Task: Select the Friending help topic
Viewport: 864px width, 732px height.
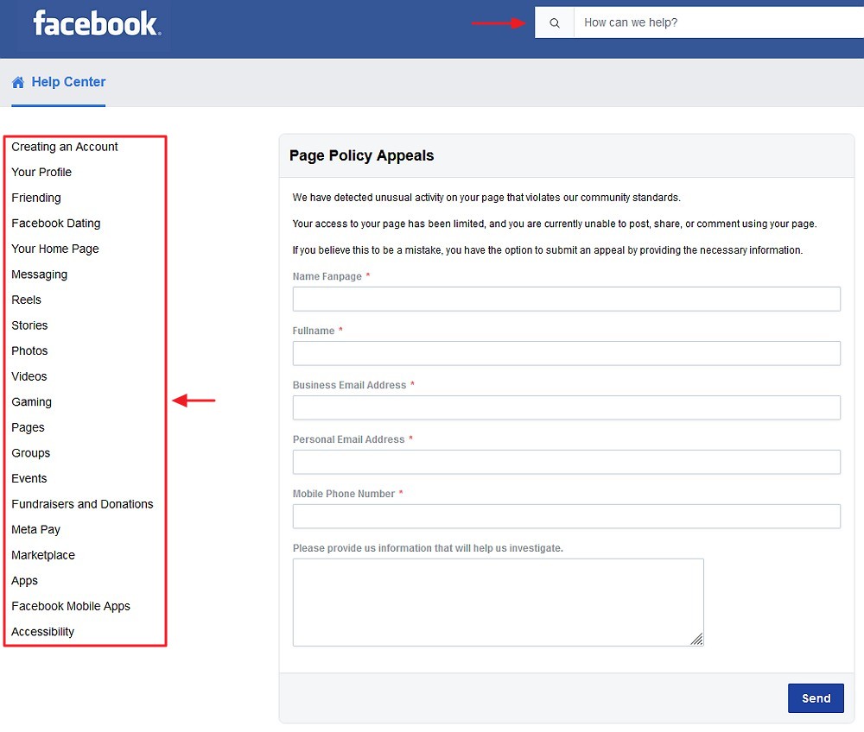Action: [36, 198]
